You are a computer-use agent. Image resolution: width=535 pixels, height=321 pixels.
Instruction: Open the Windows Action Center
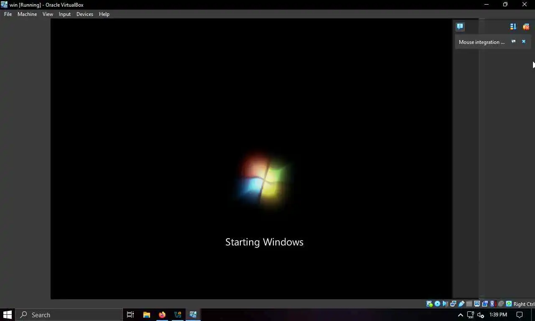pyautogui.click(x=520, y=315)
